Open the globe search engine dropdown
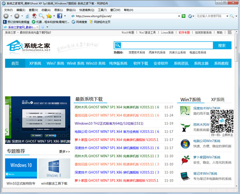This screenshot has width=240, height=194. (193, 16)
